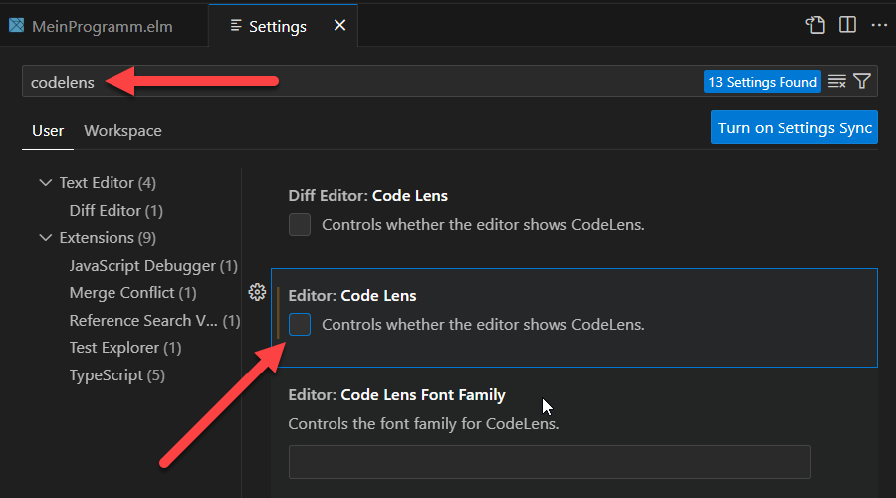The image size is (896, 498).
Task: Collapse the Text Editor tree section
Action: click(x=45, y=183)
